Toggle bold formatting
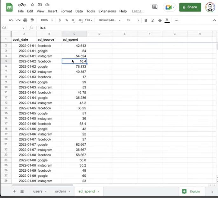 click(x=146, y=20)
